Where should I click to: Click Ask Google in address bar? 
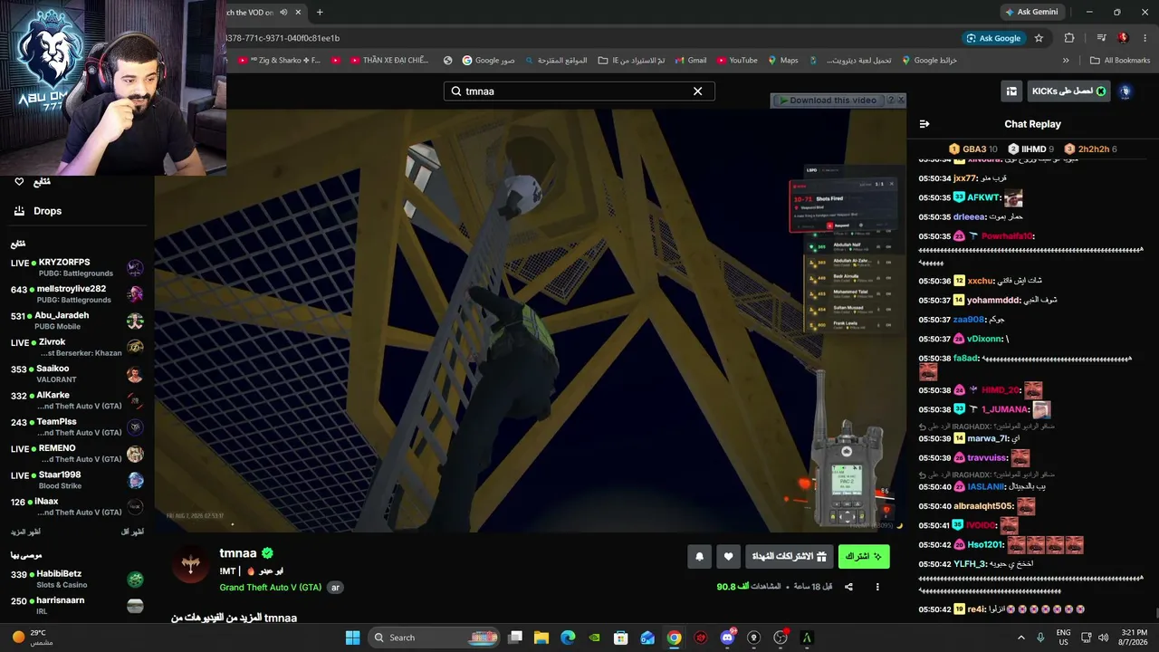pos(993,38)
